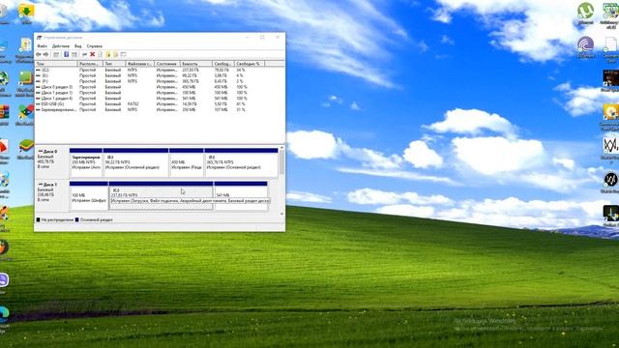
Task: Sort by the Состояние column header
Action: 167,64
